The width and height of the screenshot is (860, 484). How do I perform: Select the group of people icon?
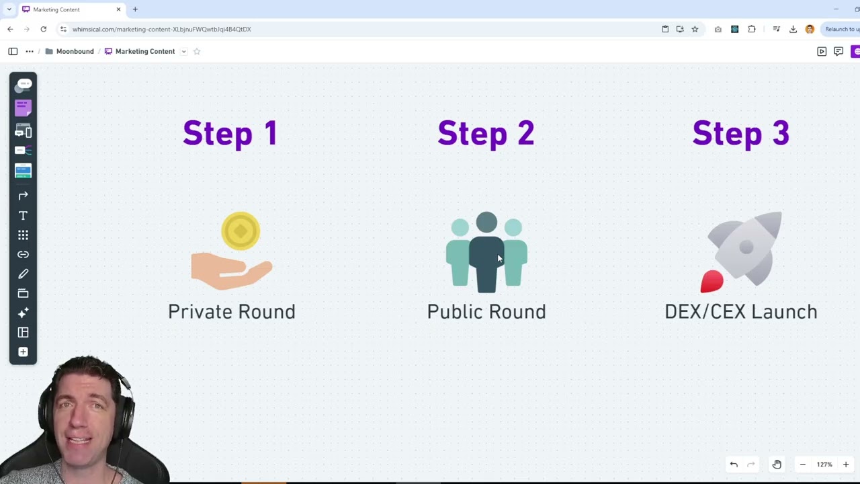[x=486, y=252]
